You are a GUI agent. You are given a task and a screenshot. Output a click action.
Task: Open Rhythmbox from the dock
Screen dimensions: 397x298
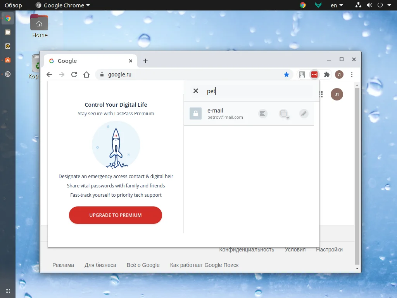click(8, 46)
